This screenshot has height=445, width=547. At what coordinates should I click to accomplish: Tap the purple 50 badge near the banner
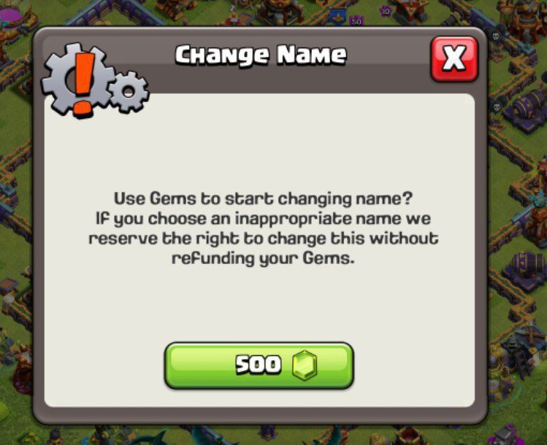(x=356, y=21)
